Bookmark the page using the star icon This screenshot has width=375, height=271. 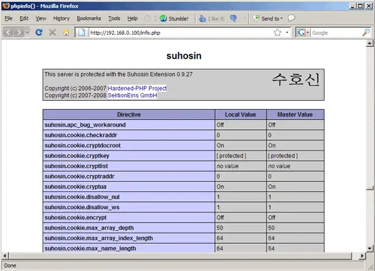(277, 32)
